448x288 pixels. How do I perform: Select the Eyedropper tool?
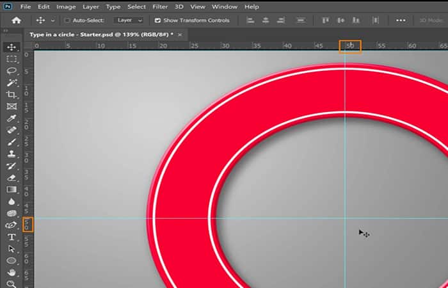pos(12,118)
